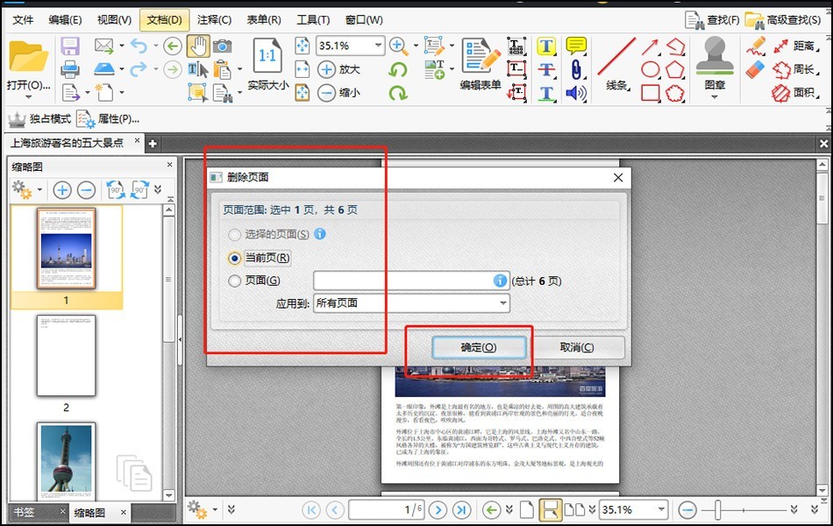Select the Eraser tool
Viewport: 833px width, 526px height.
pyautogui.click(x=754, y=69)
